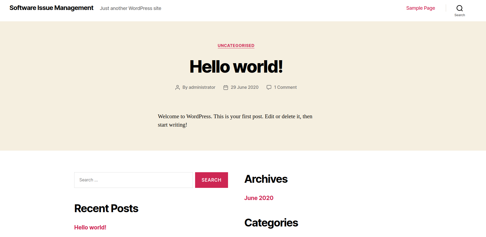
Task: Click the calendar icon beside post date
Action: [x=226, y=87]
